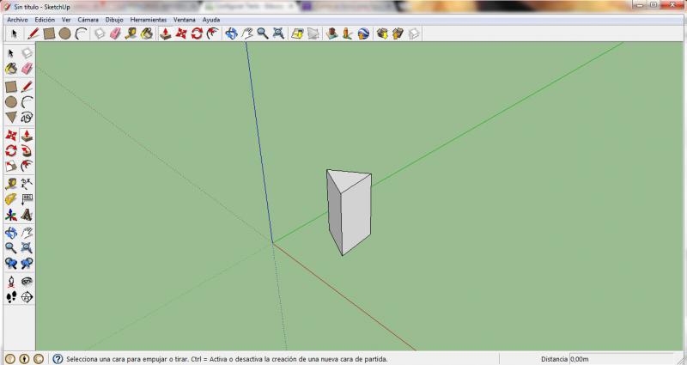This screenshot has height=365, width=687.
Task: Select the Eraser tool in left toolbar
Action: 27,68
